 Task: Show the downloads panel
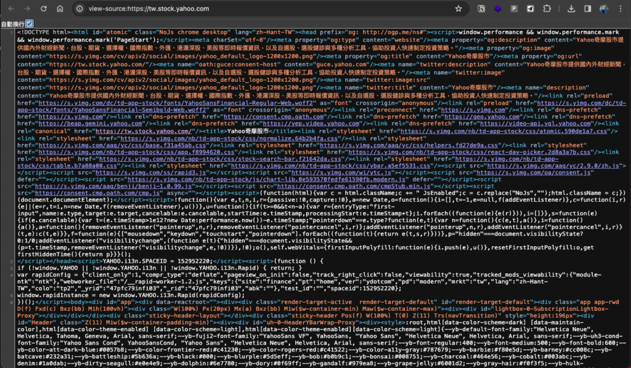click(x=571, y=9)
